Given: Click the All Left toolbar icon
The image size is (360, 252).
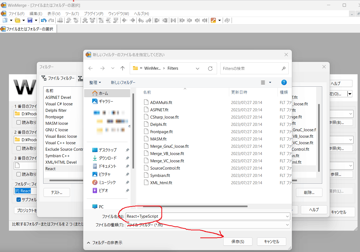Looking at the screenshot, I should point(165,20).
